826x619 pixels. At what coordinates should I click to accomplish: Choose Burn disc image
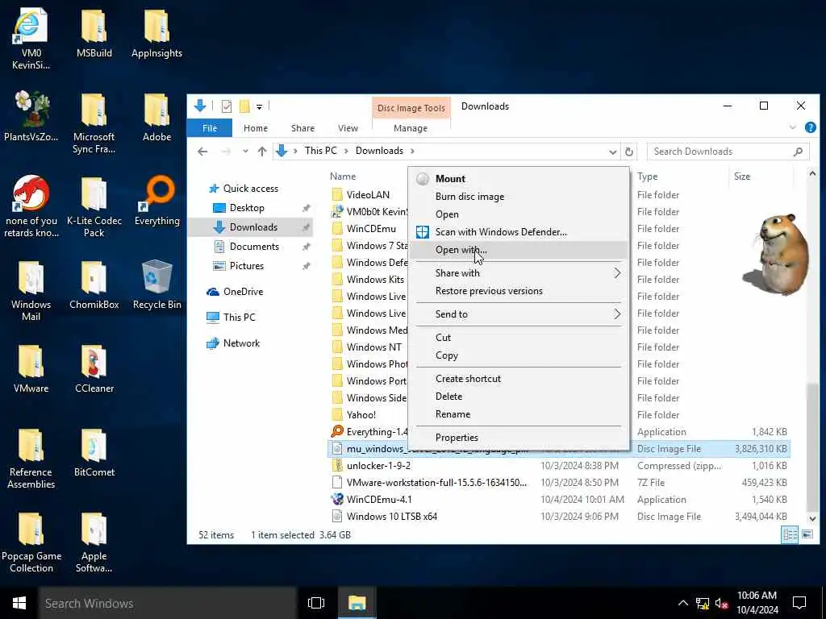click(x=519, y=197)
